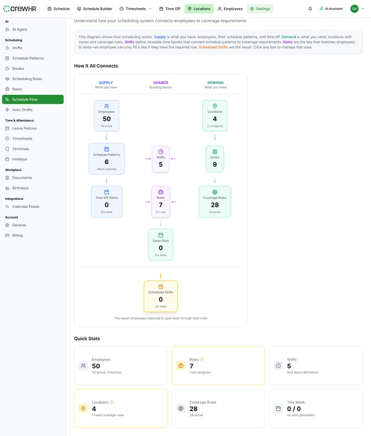This screenshot has width=371, height=436.
Task: Open the Billing account link
Action: tap(18, 235)
